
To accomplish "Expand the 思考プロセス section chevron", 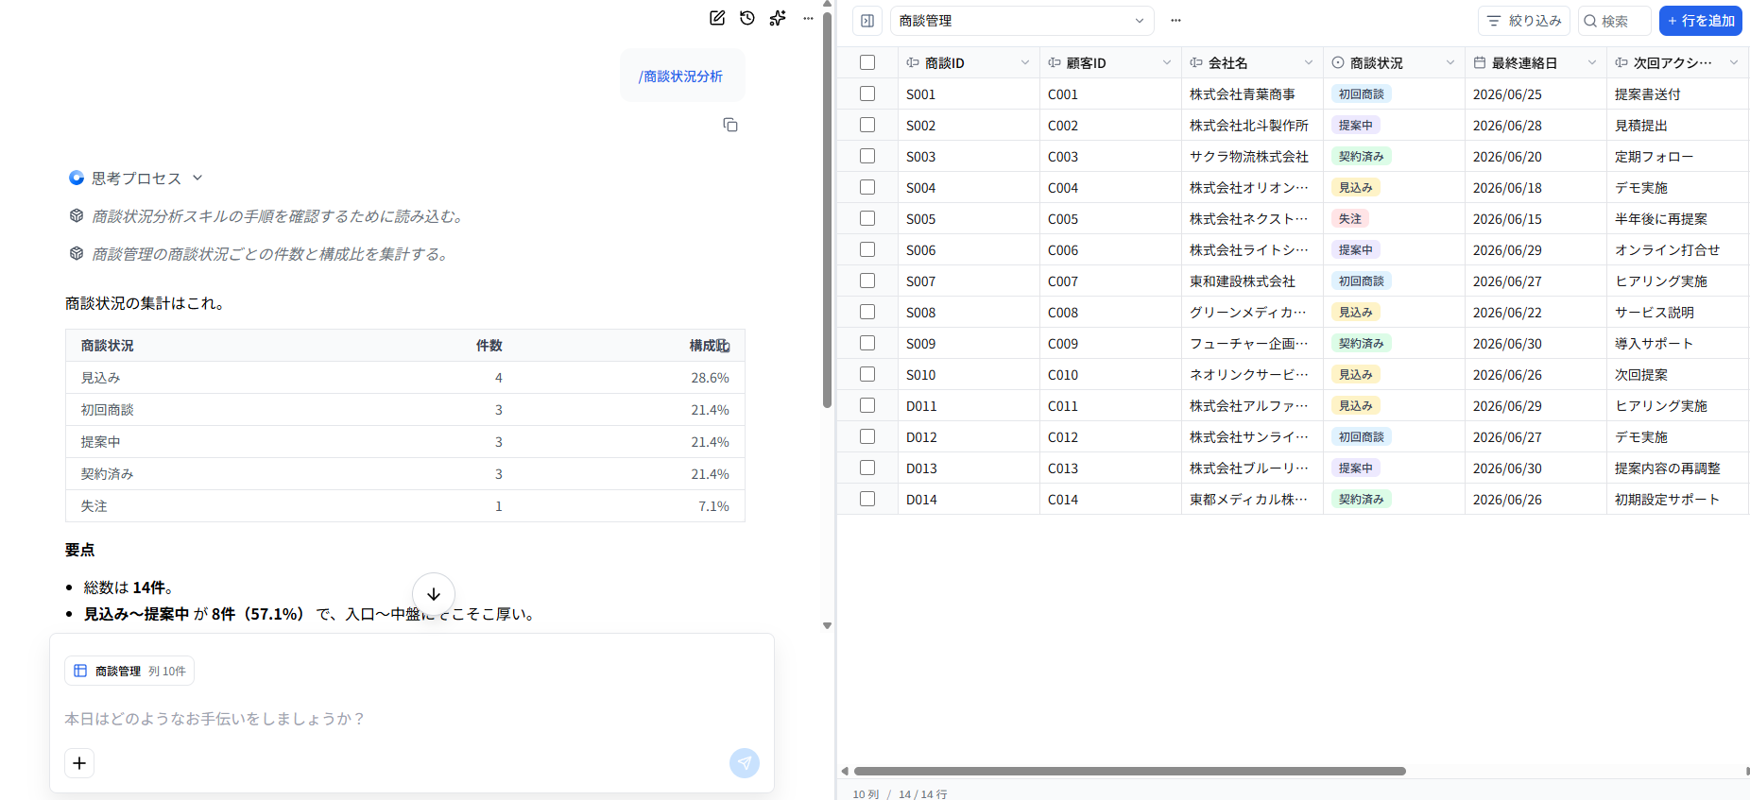I will click(197, 178).
